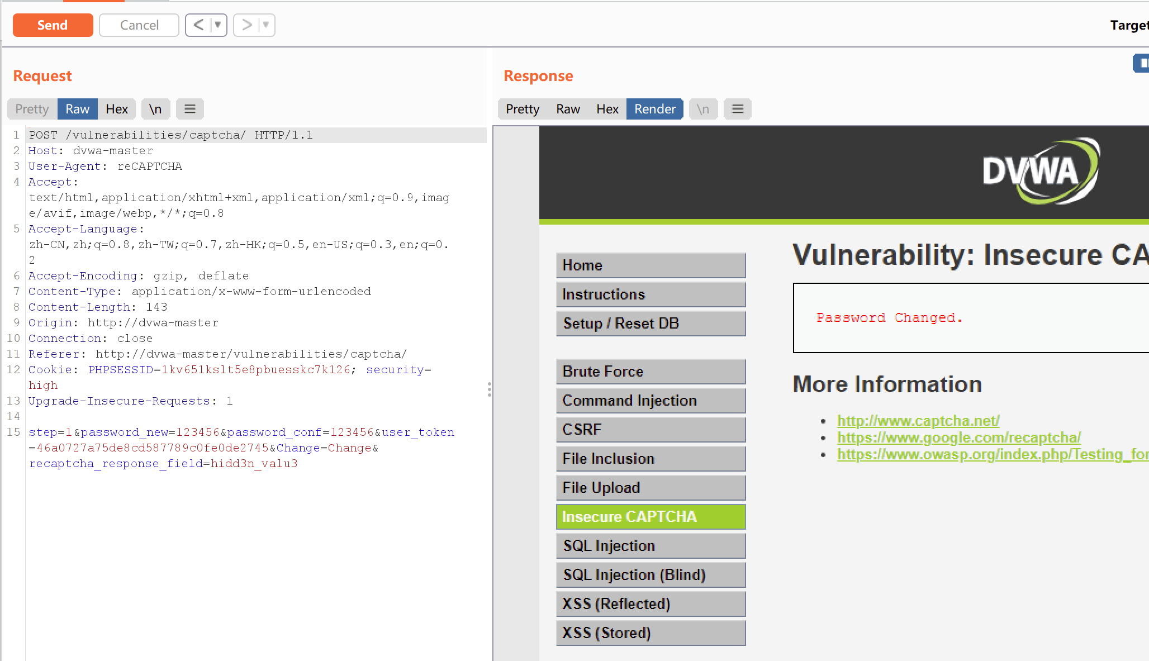1149x661 pixels.
Task: Open the response options hamburger menu
Action: pos(737,109)
